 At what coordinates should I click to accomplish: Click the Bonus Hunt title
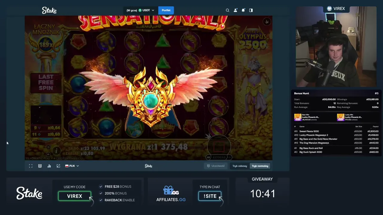pyautogui.click(x=302, y=93)
